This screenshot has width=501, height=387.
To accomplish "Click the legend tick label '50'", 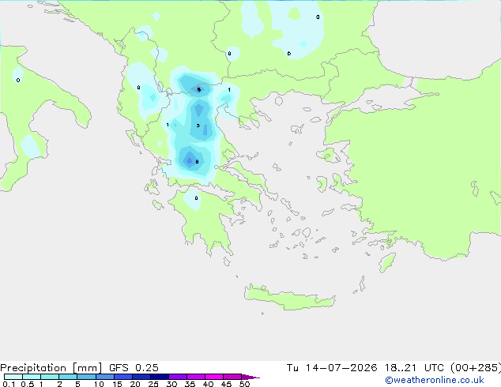I will click(244, 384).
